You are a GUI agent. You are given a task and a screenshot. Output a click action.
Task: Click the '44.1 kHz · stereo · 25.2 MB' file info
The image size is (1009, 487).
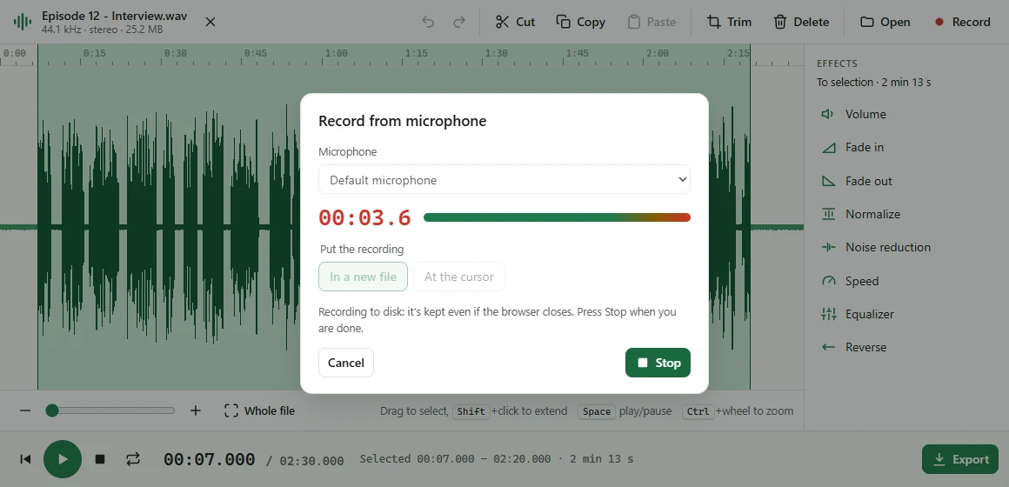(x=103, y=30)
